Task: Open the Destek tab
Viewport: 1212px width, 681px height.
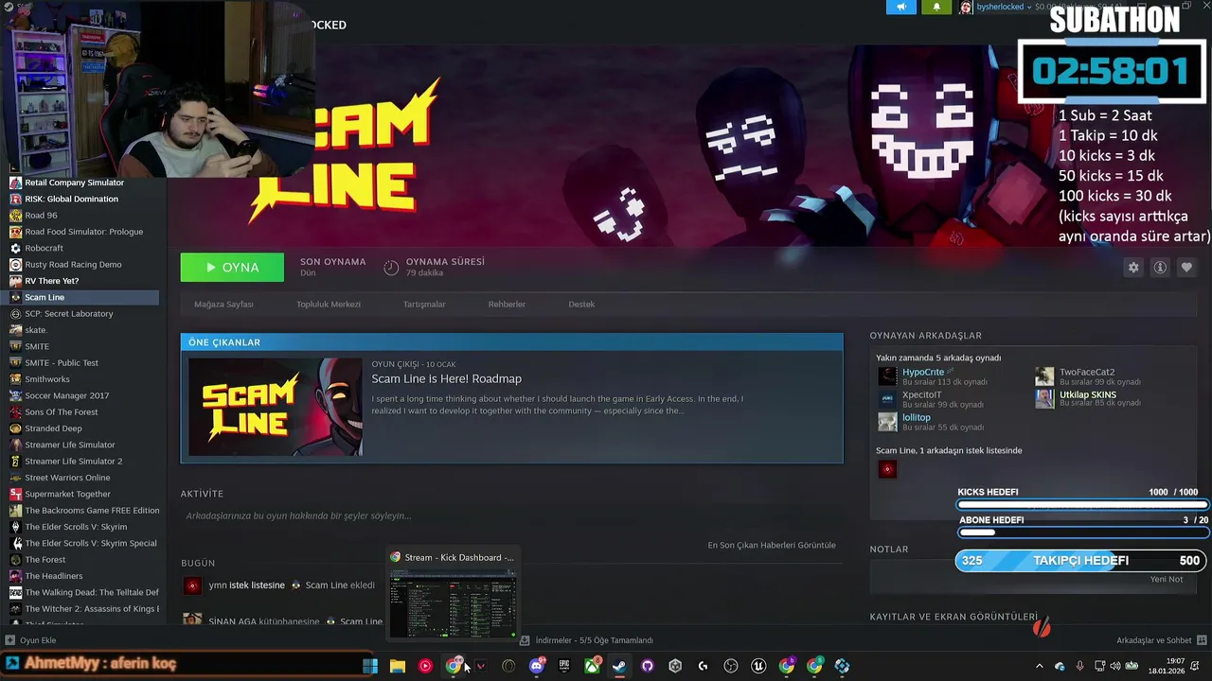Action: tap(581, 305)
